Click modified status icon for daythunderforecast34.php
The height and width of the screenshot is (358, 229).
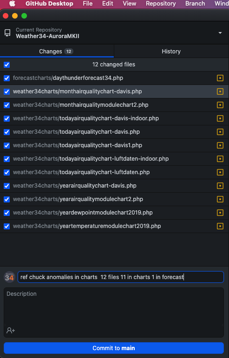coord(220,78)
